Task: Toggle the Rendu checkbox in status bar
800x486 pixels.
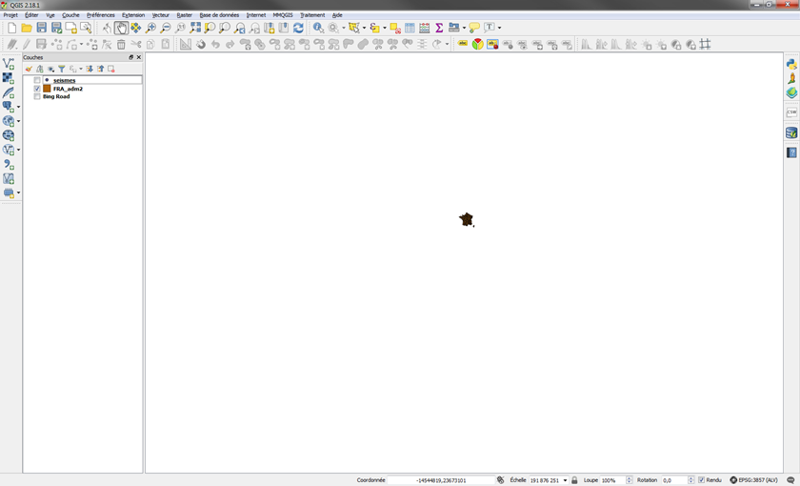Action: pos(701,480)
